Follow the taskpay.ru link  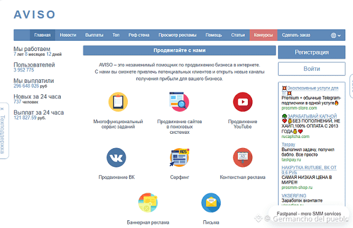point(291,160)
